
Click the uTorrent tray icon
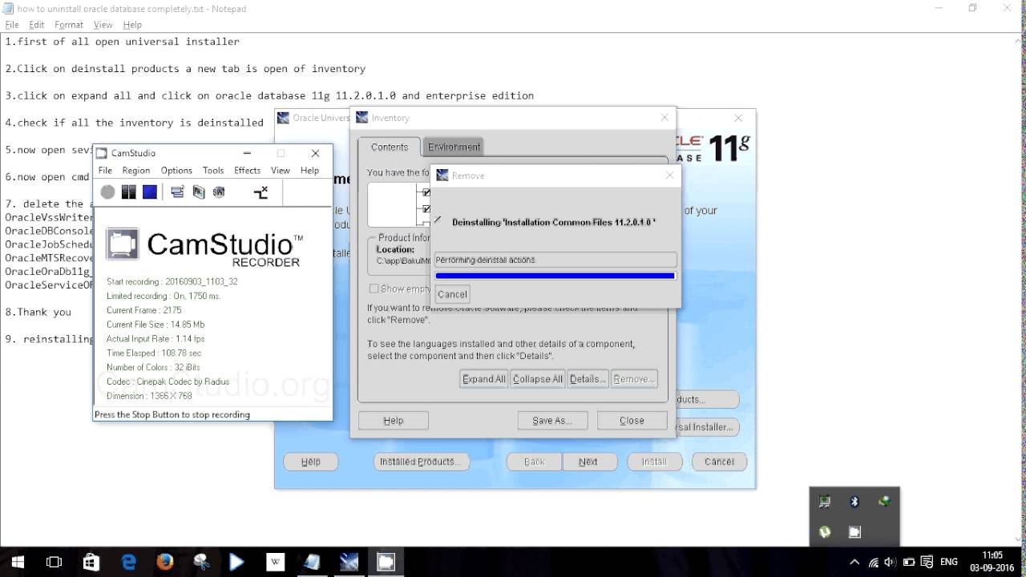[824, 531]
